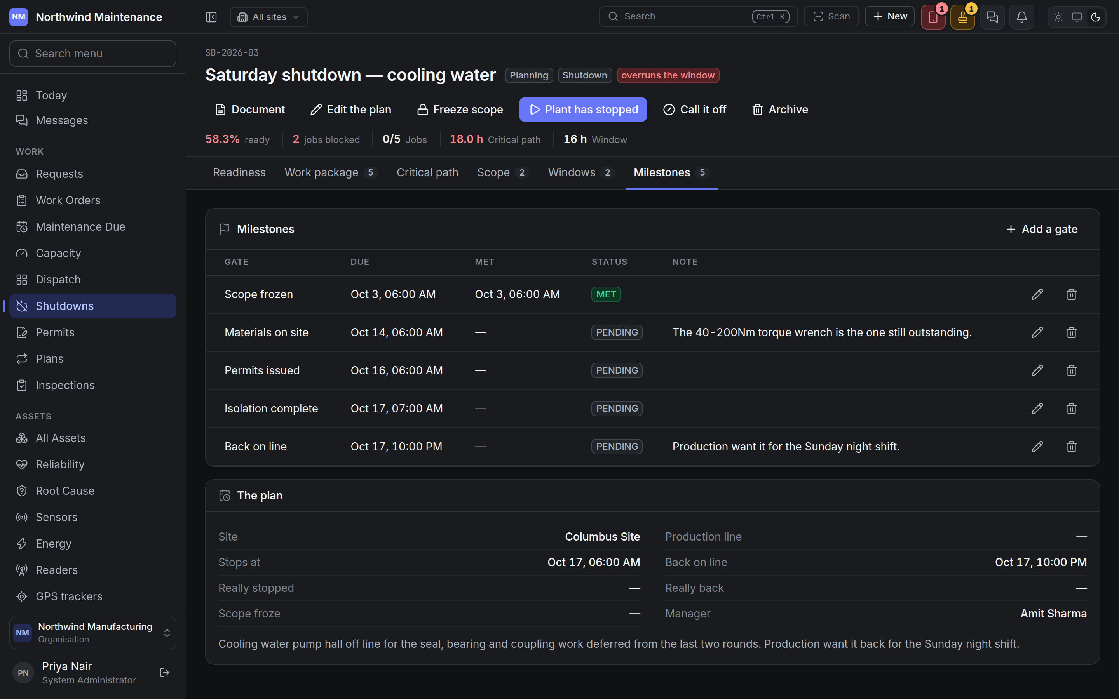1119x699 pixels.
Task: Delete the Back on line gate
Action: pos(1071,447)
